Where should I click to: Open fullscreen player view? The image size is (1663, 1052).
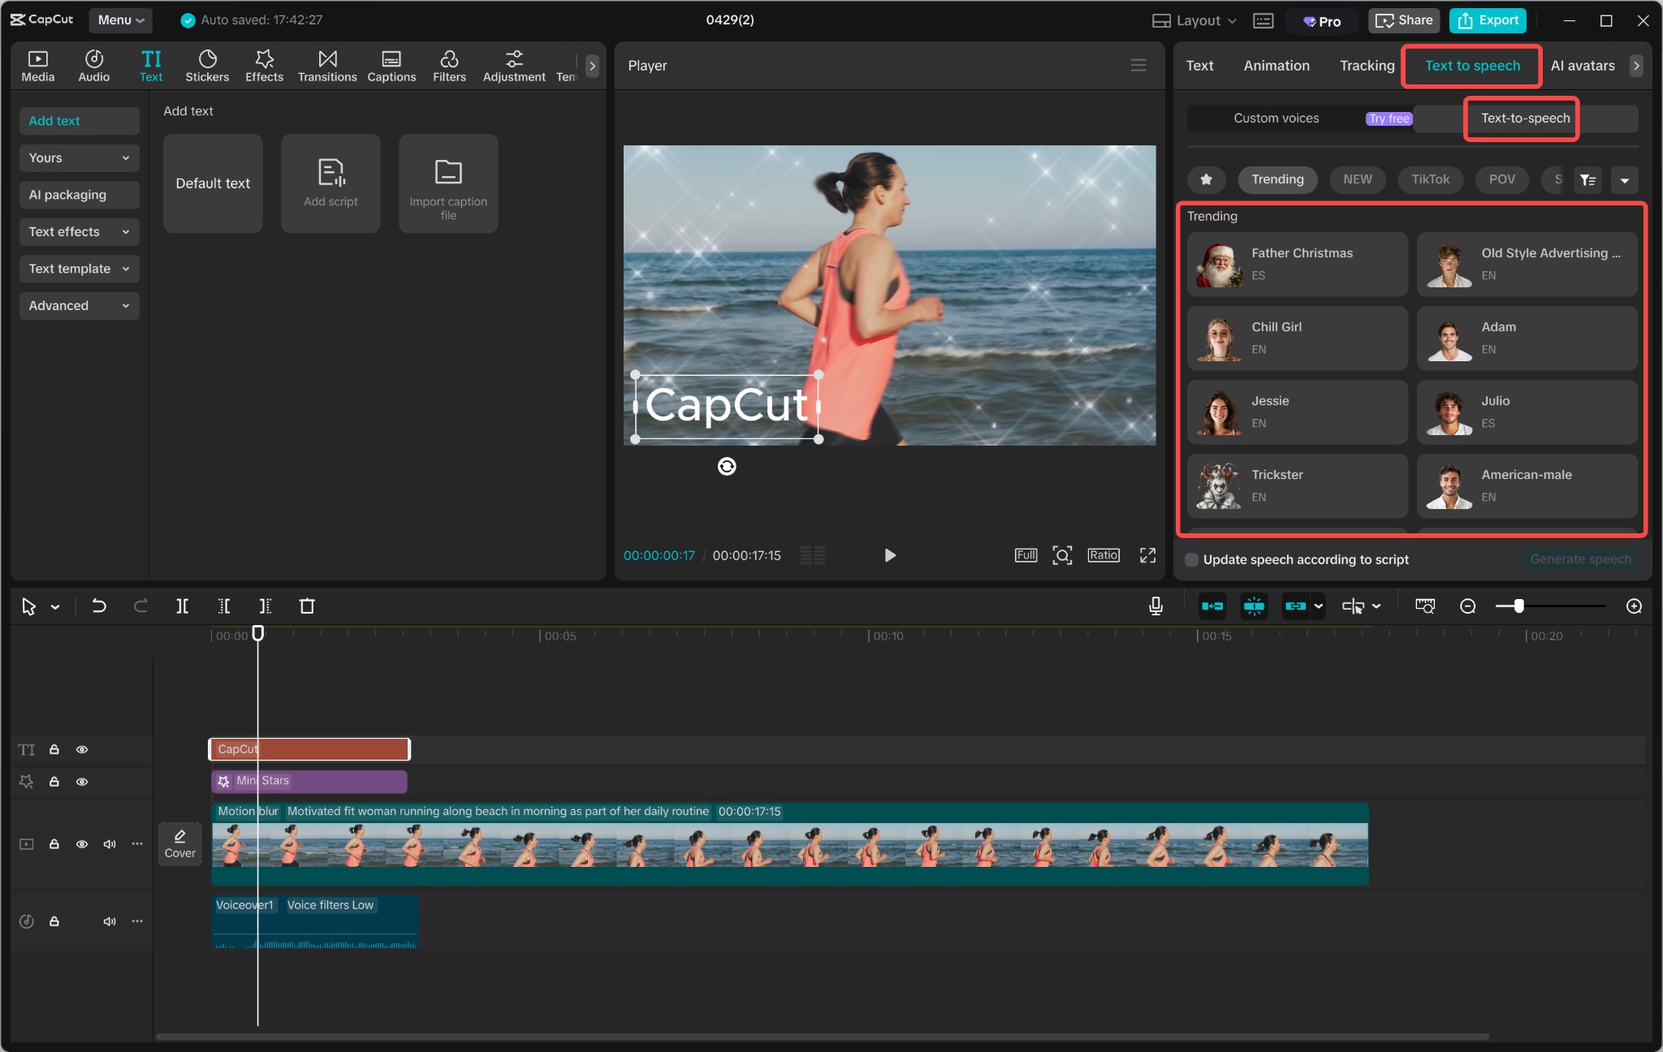1147,555
